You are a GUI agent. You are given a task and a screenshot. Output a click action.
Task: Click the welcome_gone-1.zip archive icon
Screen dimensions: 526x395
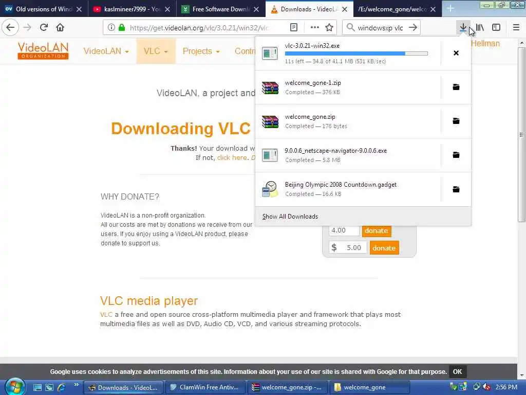(270, 87)
